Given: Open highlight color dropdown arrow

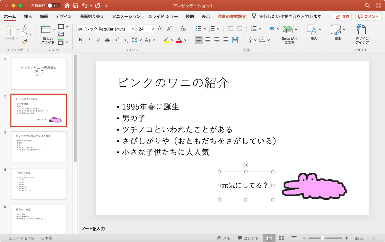Looking at the screenshot, I should (x=172, y=40).
